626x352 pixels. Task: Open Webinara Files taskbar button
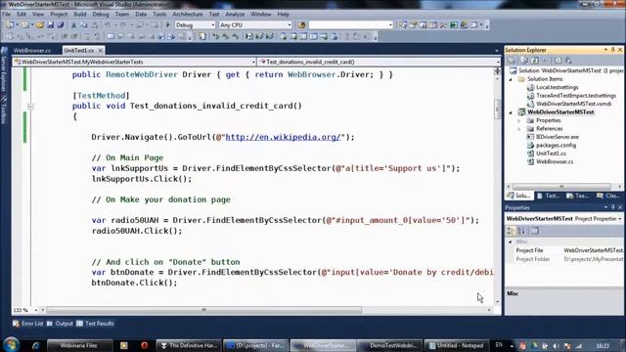pos(79,345)
